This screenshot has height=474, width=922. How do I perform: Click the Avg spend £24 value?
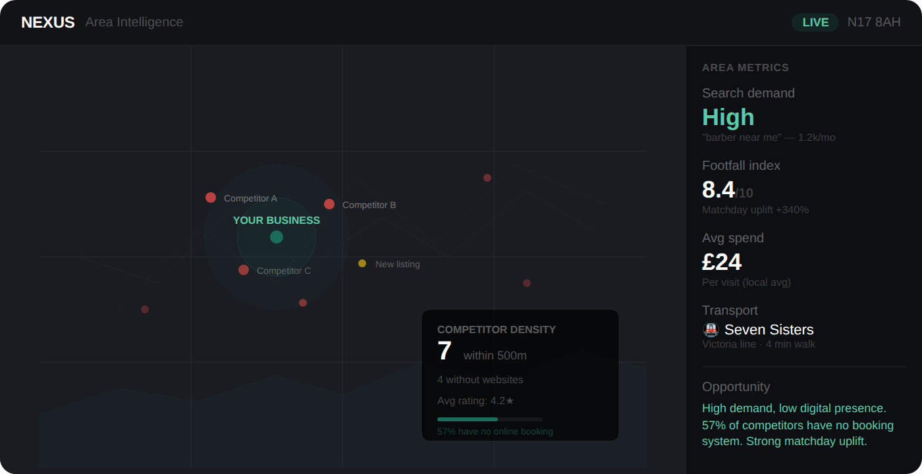click(x=722, y=262)
